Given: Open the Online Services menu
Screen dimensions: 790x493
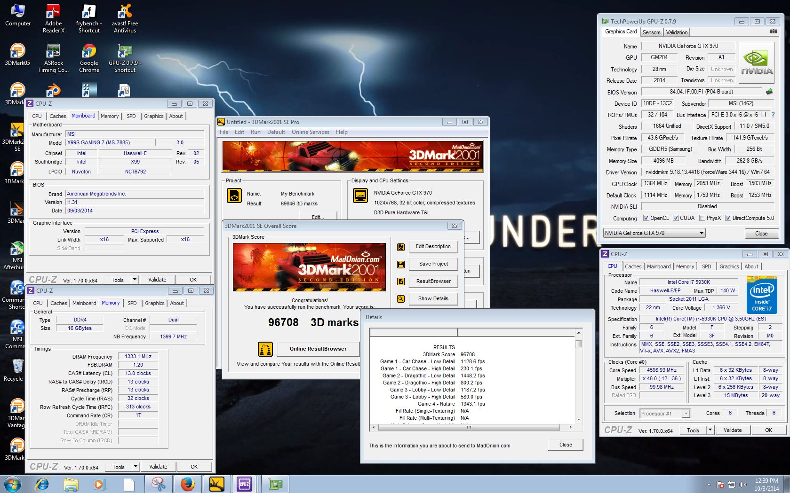Looking at the screenshot, I should coord(310,132).
